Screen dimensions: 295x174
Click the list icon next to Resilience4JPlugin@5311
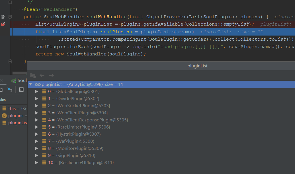point(44,163)
